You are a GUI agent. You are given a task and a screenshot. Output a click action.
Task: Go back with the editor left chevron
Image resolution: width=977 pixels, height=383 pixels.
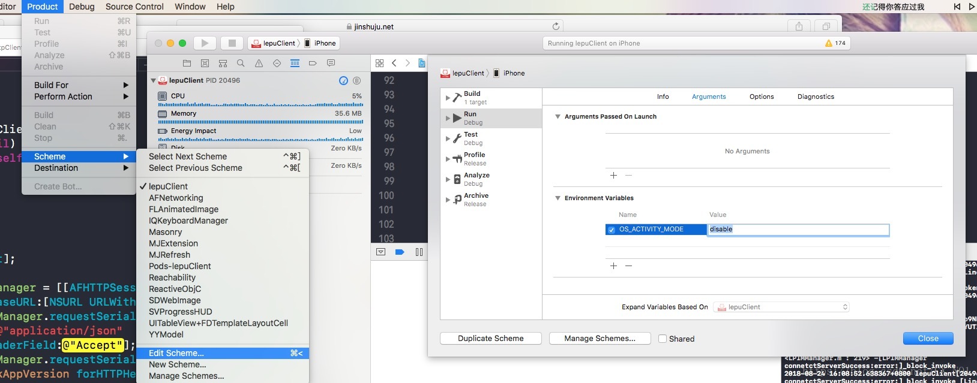coord(394,63)
